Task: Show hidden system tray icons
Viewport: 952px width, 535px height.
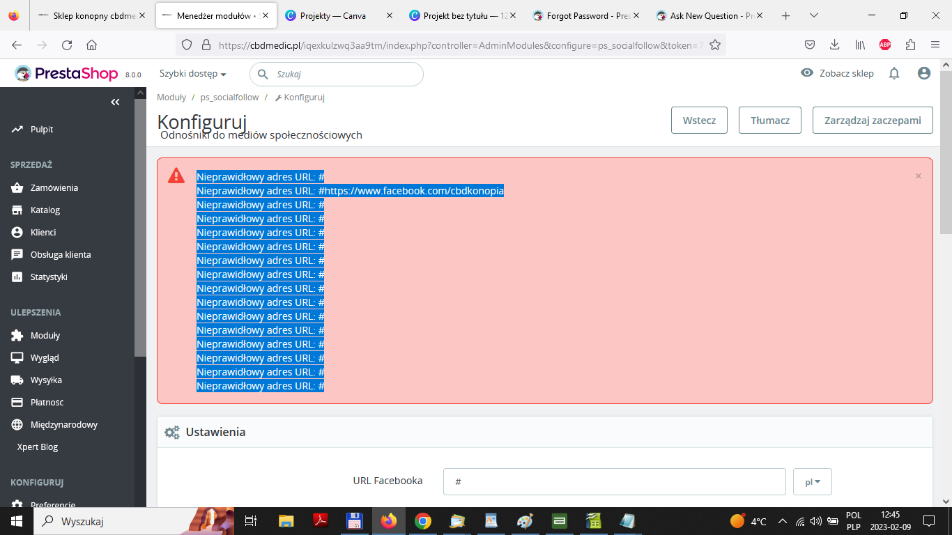Action: click(782, 521)
